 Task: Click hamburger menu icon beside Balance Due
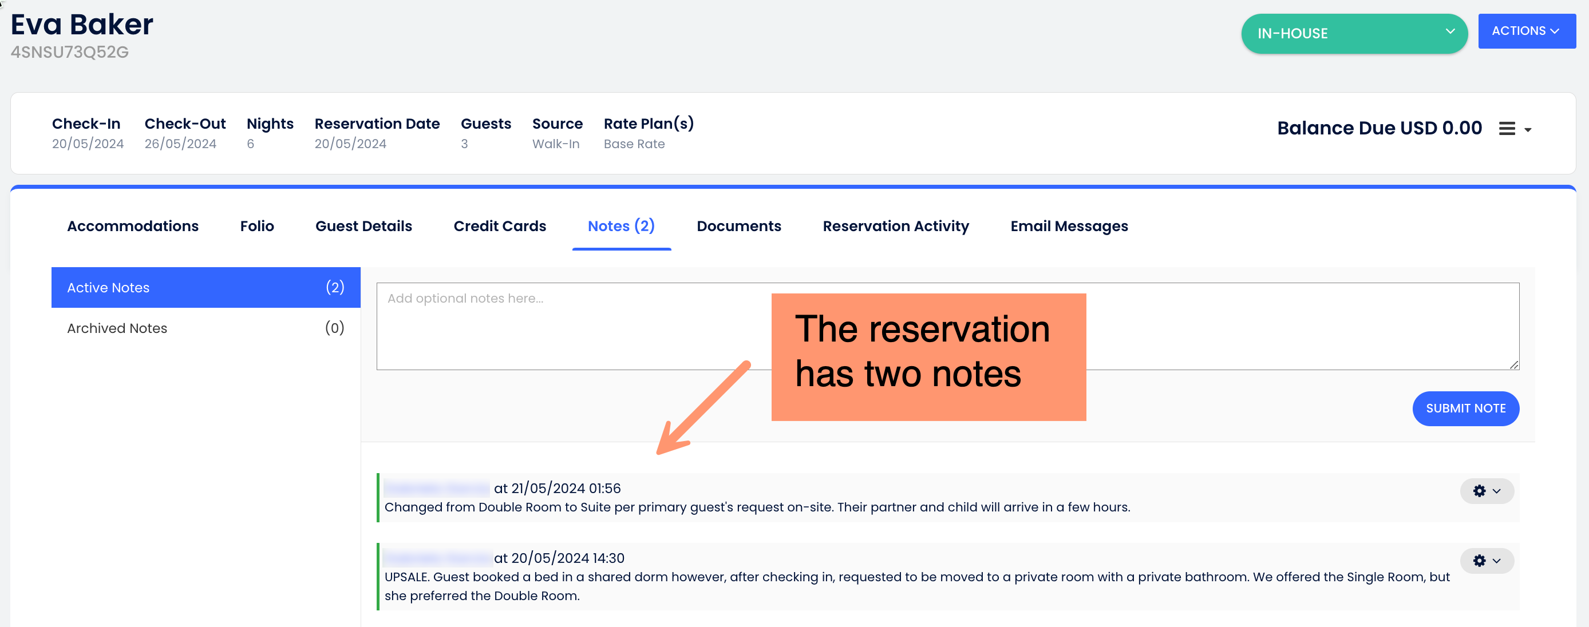1507,128
